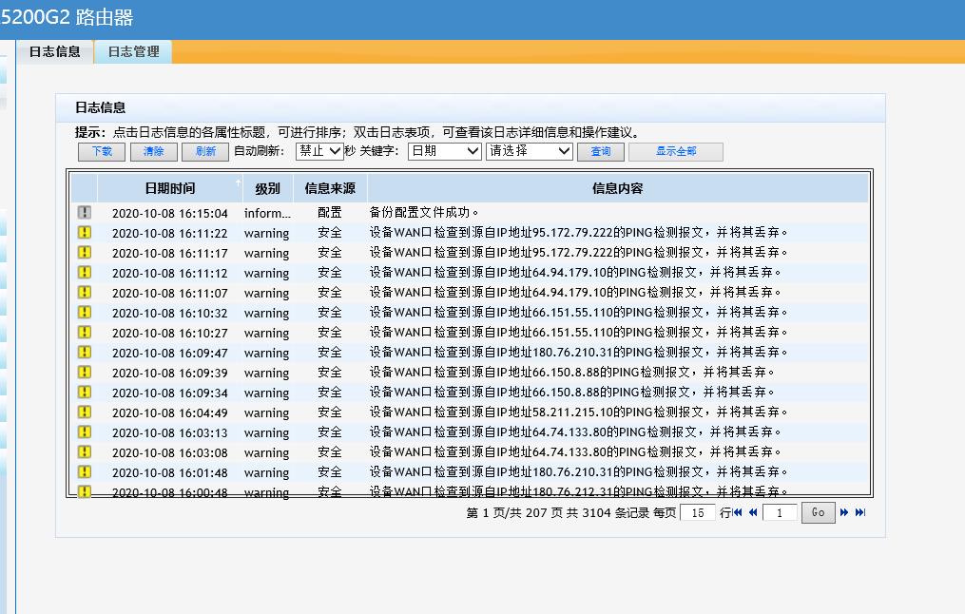The height and width of the screenshot is (614, 965).
Task: Click warning icon of 16:03:08 log row
Action: pyautogui.click(x=85, y=451)
